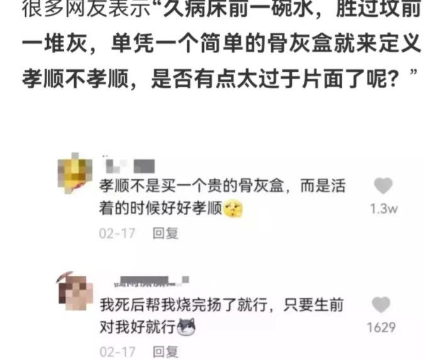
Task: Click article line 单凭一个简单的骨灰盒就来定义
Action: (x=266, y=43)
